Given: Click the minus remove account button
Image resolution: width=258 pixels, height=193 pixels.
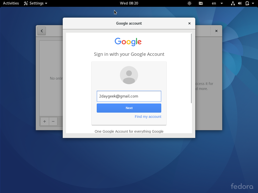Looking at the screenshot, I should pos(53,121).
